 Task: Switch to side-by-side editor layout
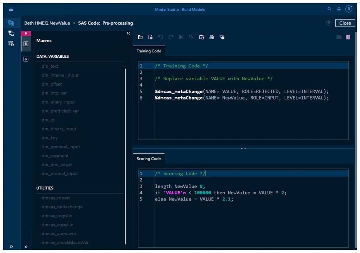pyautogui.click(x=348, y=37)
